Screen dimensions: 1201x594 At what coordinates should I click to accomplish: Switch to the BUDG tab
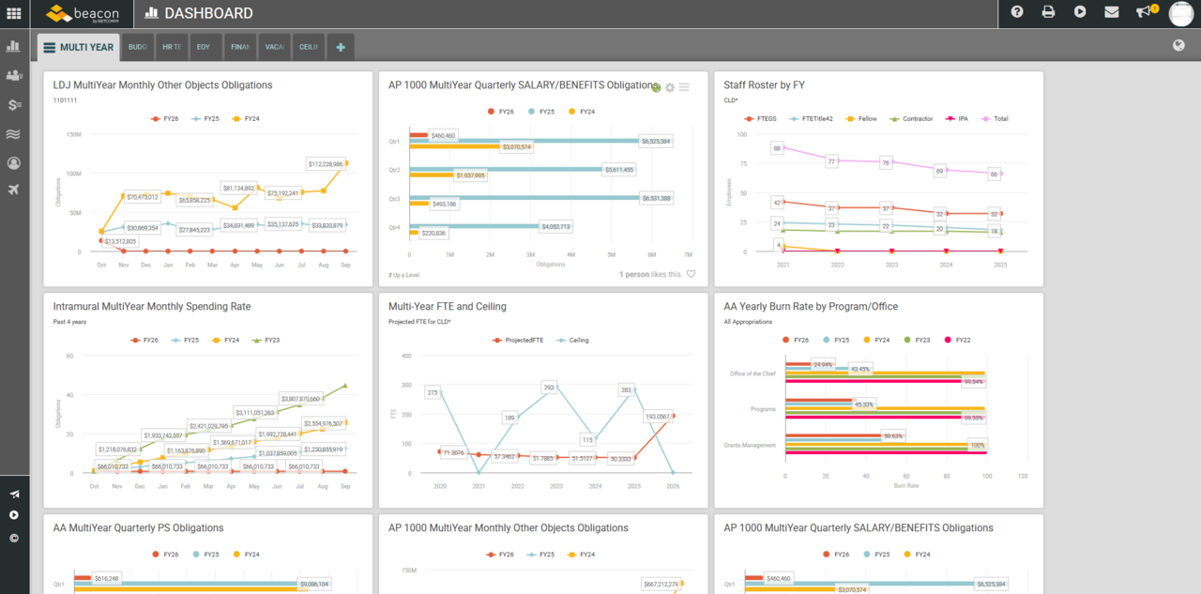(x=137, y=46)
